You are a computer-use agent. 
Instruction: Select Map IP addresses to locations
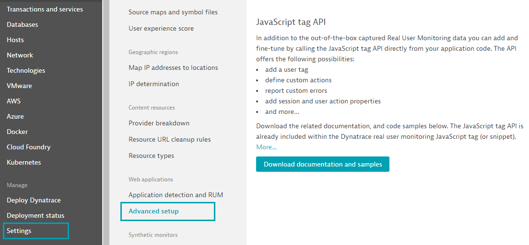click(x=173, y=67)
